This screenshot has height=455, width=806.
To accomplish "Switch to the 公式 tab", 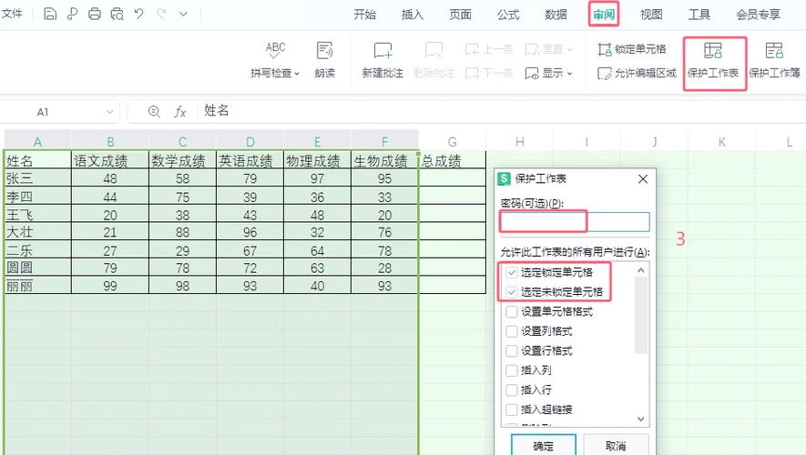I will 508,15.
